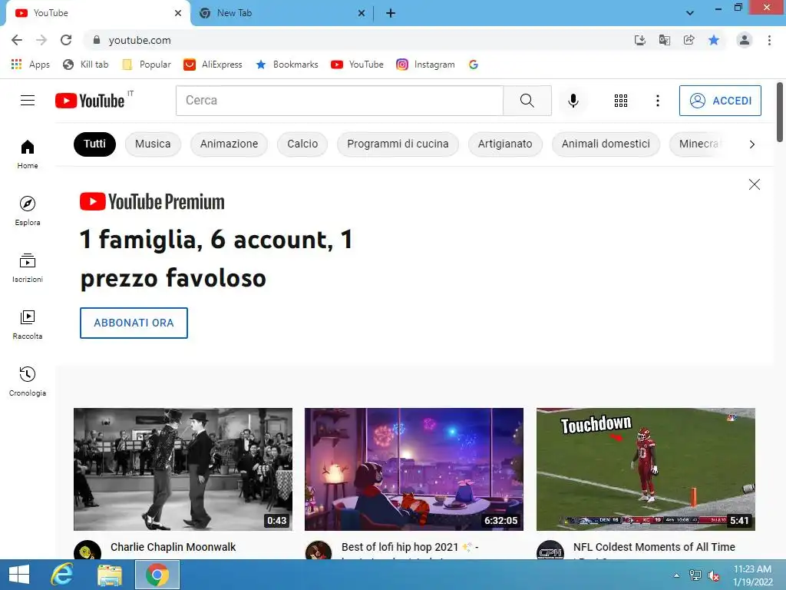Click the NFL Coldest Moments of All Time title
The height and width of the screenshot is (590, 786).
[654, 547]
